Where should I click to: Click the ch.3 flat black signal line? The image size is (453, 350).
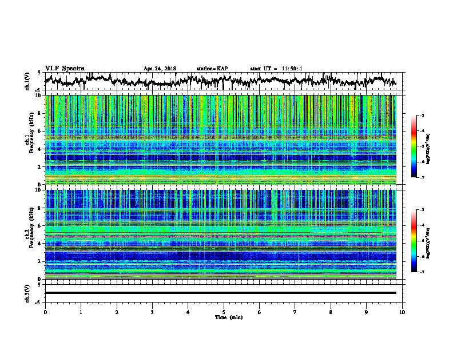221,293
